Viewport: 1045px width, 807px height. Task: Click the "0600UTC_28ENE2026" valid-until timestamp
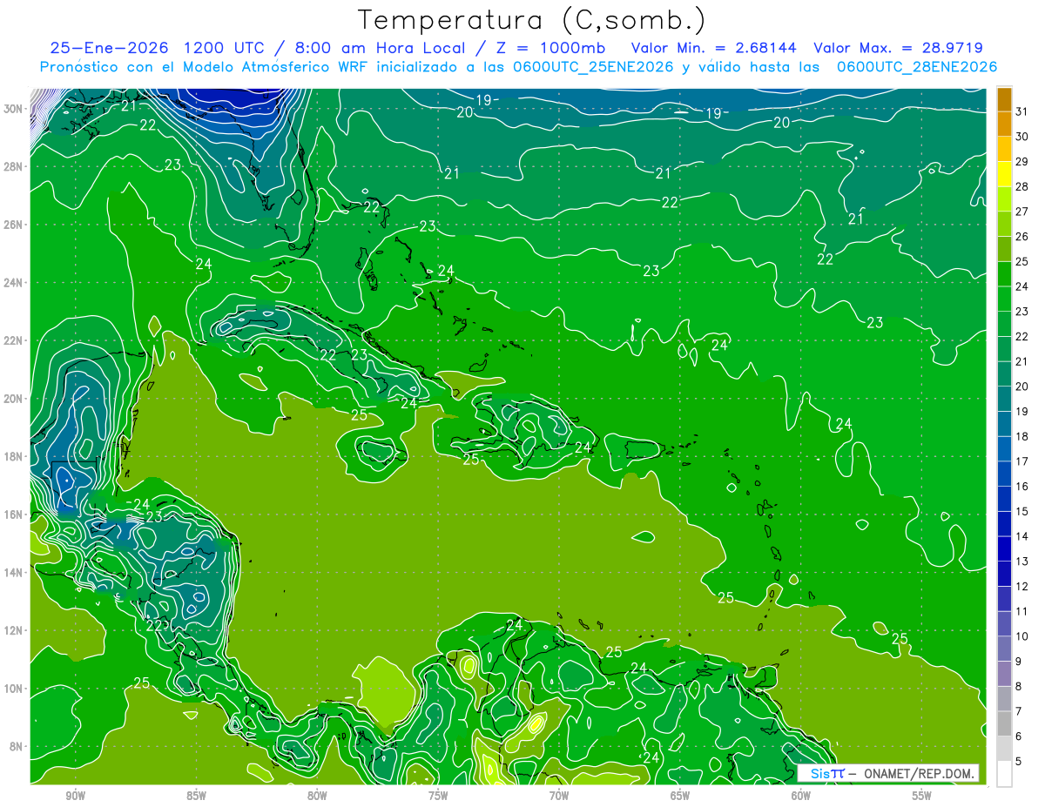pyautogui.click(x=917, y=67)
